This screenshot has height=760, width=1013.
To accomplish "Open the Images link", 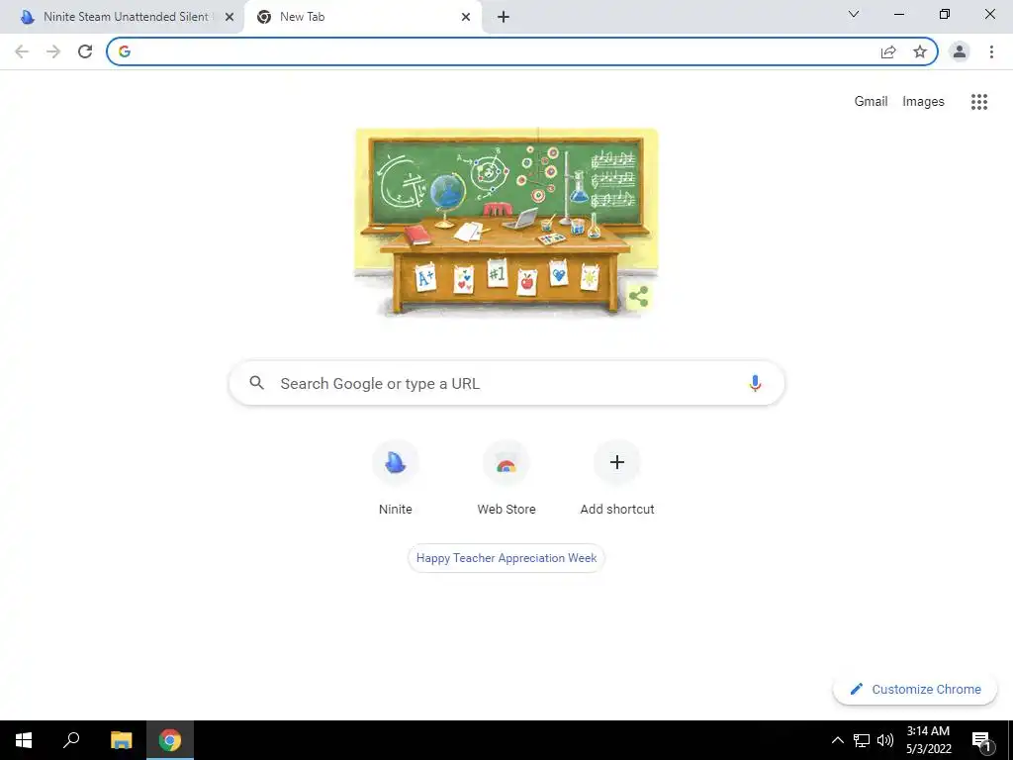I will coord(923,102).
